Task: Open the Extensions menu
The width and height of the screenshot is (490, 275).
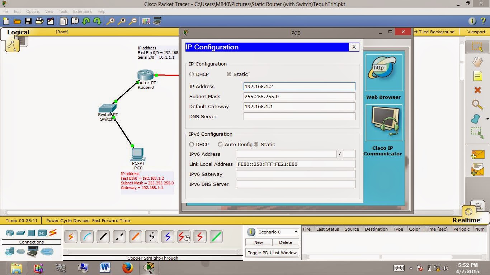Action: pyautogui.click(x=83, y=11)
